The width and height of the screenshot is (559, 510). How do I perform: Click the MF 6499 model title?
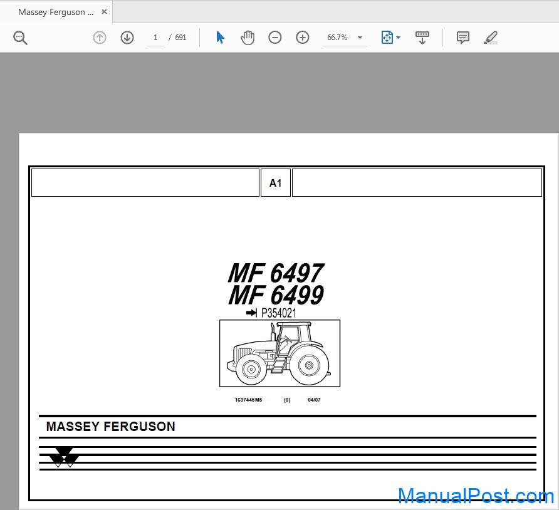(276, 294)
